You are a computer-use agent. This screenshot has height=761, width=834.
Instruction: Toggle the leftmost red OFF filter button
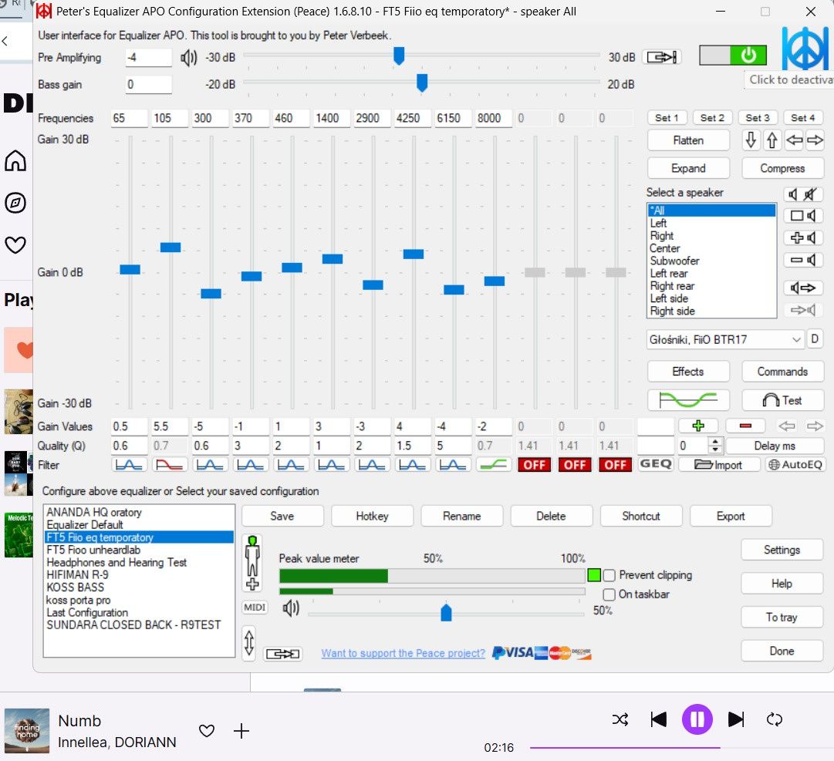pyautogui.click(x=534, y=465)
